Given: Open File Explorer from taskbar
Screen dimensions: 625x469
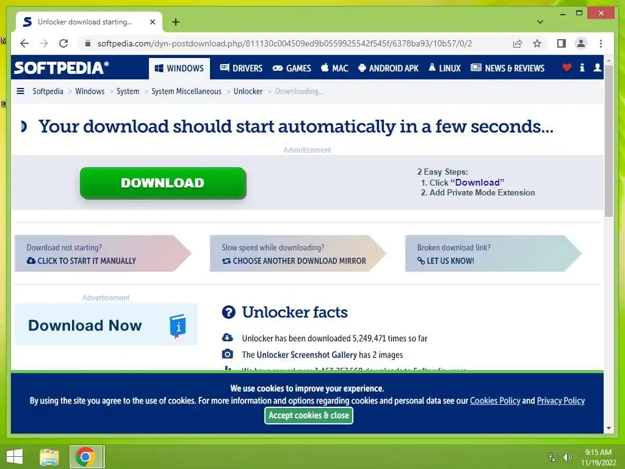Looking at the screenshot, I should 49,457.
